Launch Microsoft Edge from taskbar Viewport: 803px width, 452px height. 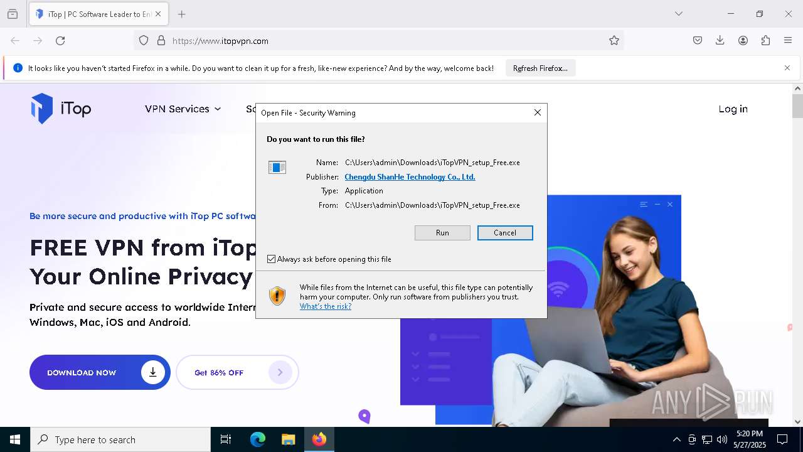click(258, 439)
